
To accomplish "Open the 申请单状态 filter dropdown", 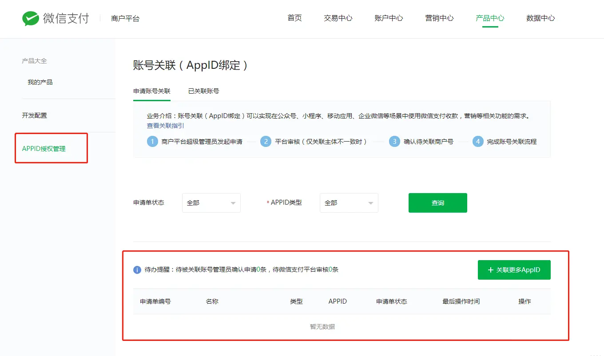I will tap(211, 203).
